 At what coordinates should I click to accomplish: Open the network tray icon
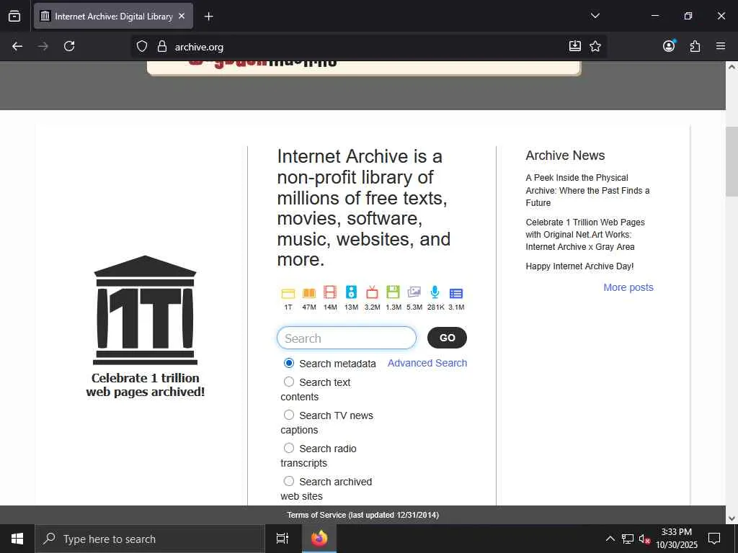pyautogui.click(x=628, y=539)
